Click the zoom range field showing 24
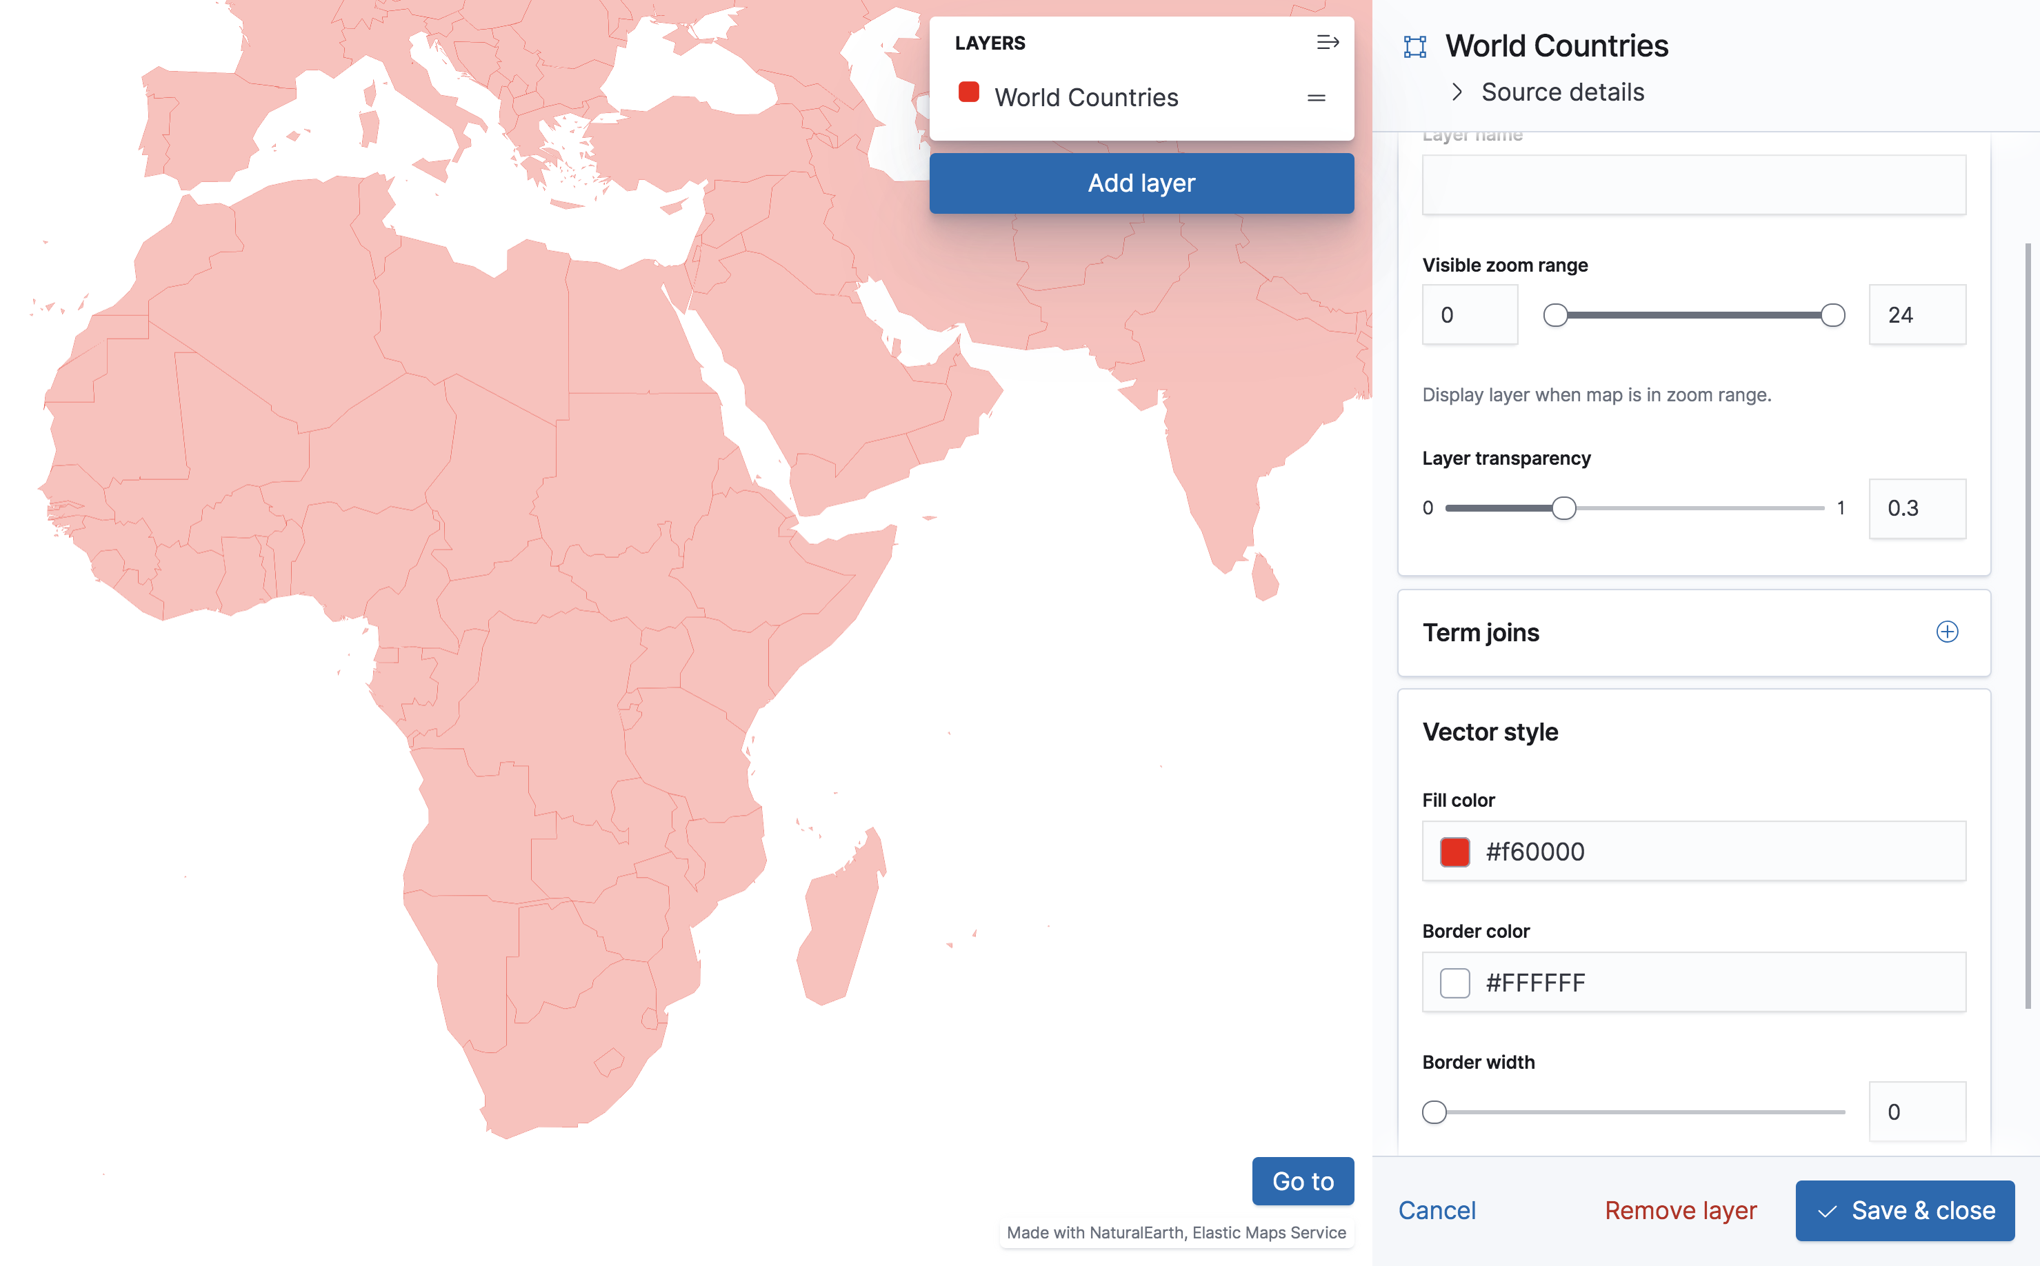The image size is (2040, 1266). click(x=1917, y=314)
